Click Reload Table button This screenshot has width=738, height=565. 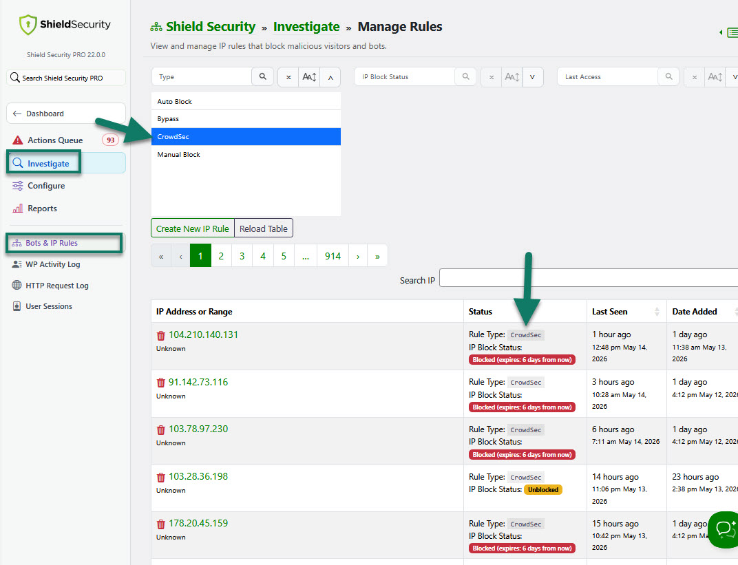pos(264,228)
